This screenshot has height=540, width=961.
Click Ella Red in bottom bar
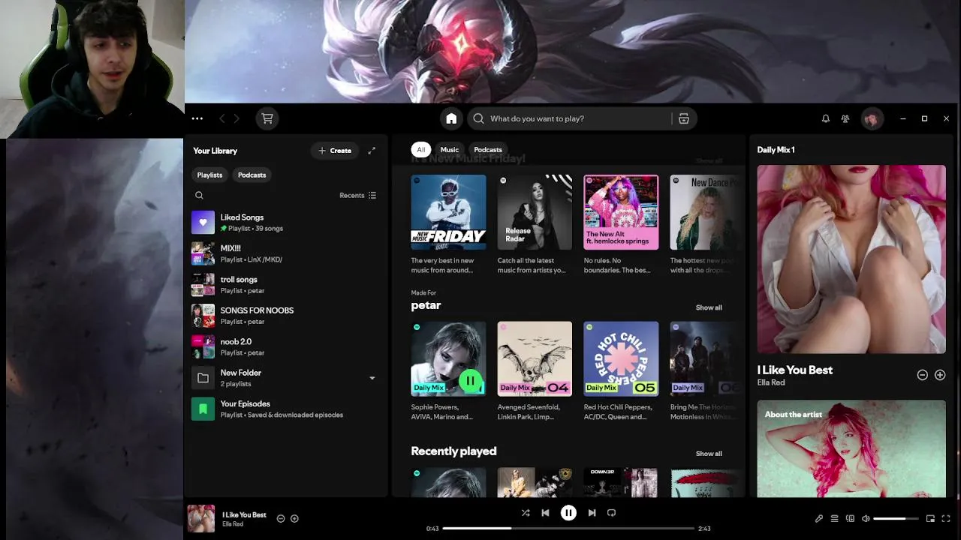(233, 524)
